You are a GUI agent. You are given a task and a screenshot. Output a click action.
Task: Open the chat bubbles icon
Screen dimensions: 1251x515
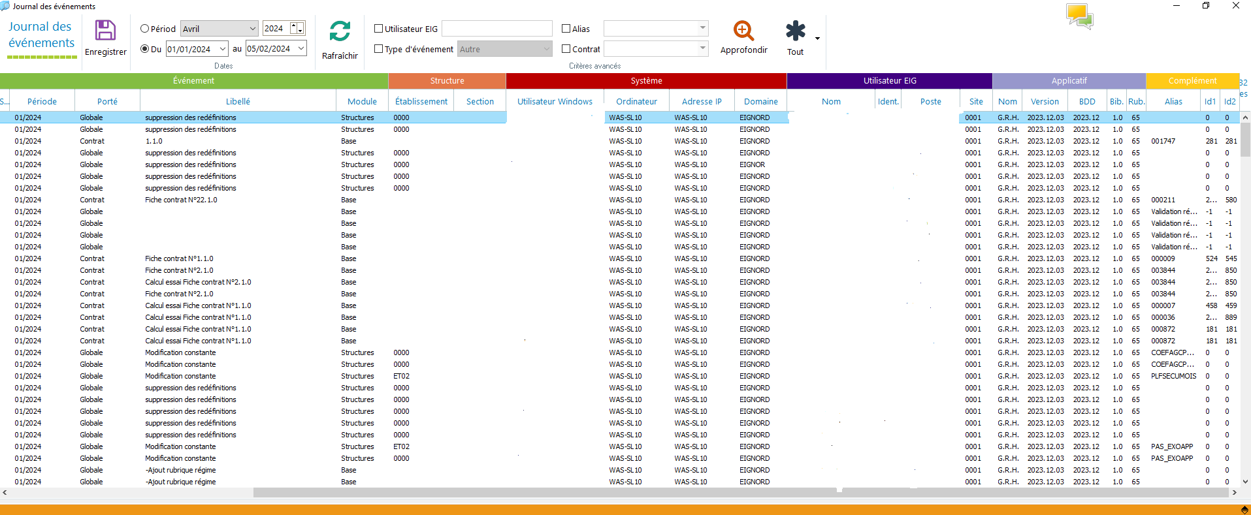(x=1079, y=16)
